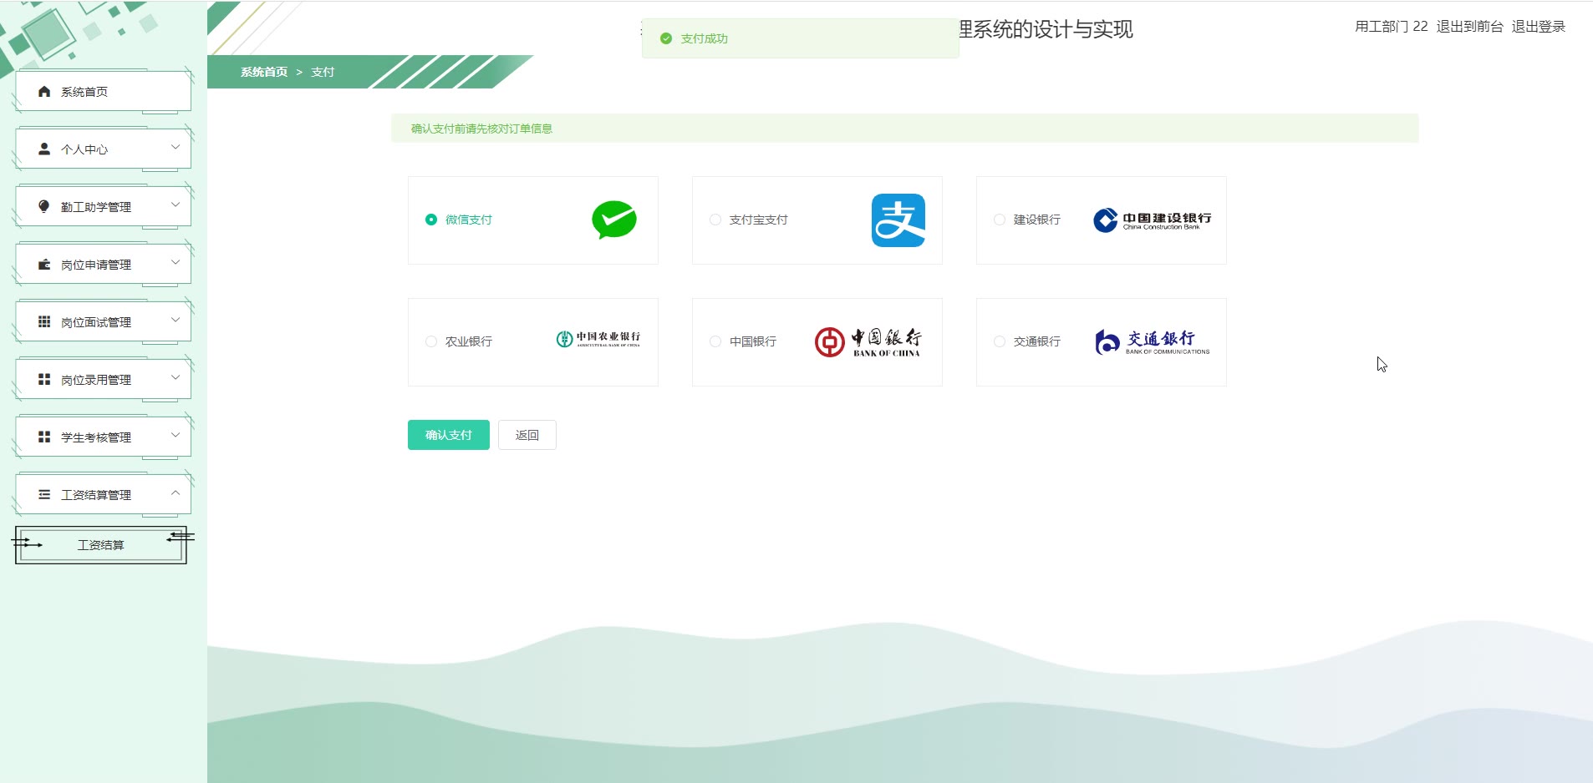Click the grid icon beside 岗位面试管理
The width and height of the screenshot is (1593, 783).
[x=44, y=322]
